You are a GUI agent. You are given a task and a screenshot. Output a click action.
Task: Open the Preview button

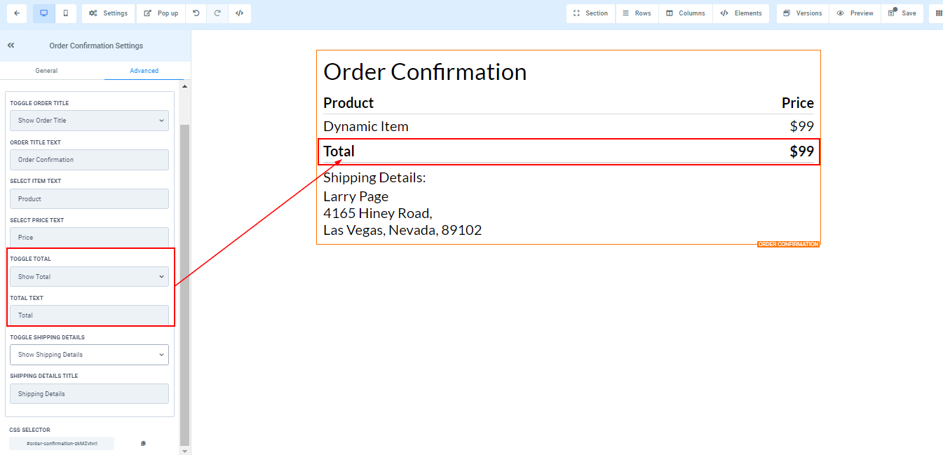click(855, 13)
